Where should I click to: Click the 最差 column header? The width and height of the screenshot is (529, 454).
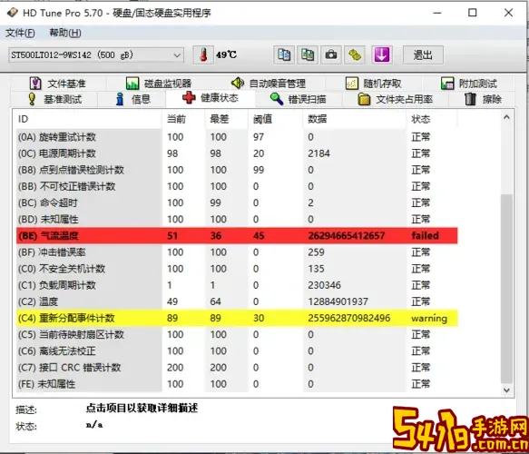point(227,119)
